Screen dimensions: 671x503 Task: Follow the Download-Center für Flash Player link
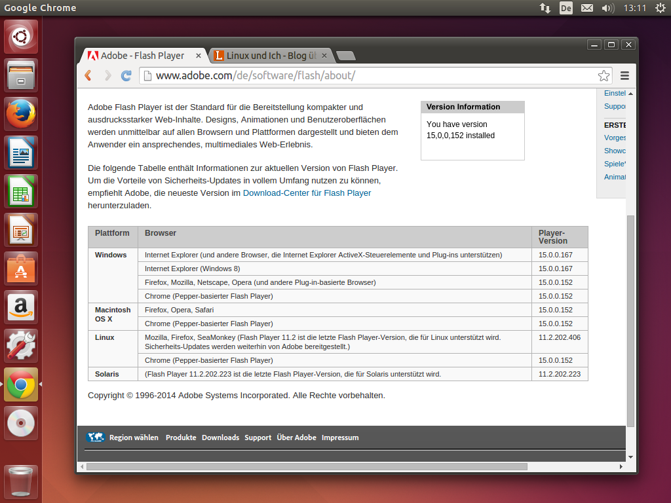307,193
